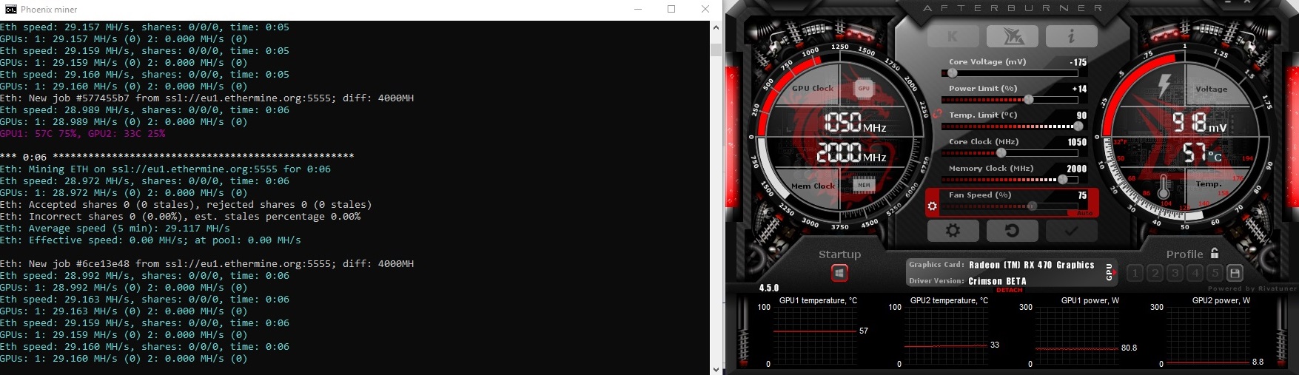Adjust the Temp. Limit slider handle
1299x375 pixels.
[x=1078, y=126]
